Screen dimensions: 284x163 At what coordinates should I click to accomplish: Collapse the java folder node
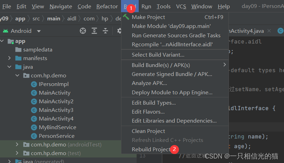click(x=10, y=67)
